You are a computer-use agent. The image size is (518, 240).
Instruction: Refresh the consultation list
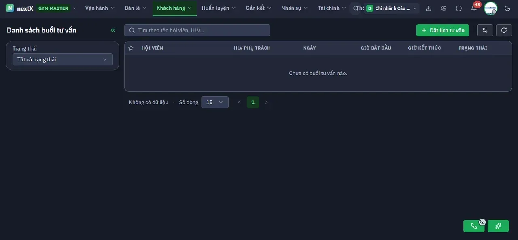pos(504,30)
